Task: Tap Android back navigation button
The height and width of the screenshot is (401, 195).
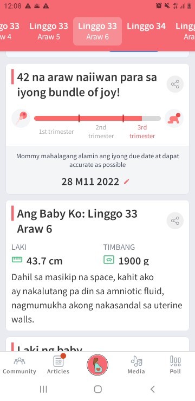Action: pos(153,389)
